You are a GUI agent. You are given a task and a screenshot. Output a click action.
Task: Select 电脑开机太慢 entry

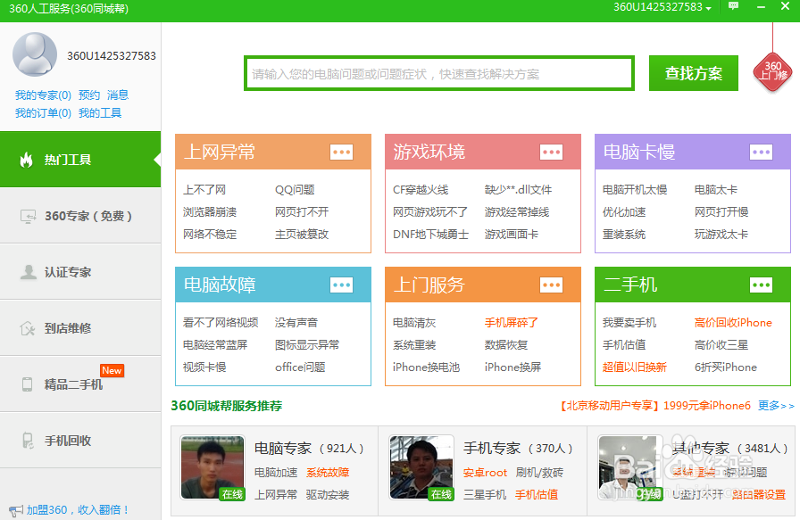pos(635,190)
